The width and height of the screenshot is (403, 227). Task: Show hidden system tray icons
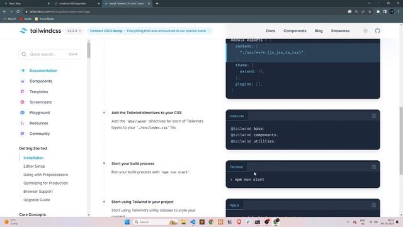(x=348, y=222)
